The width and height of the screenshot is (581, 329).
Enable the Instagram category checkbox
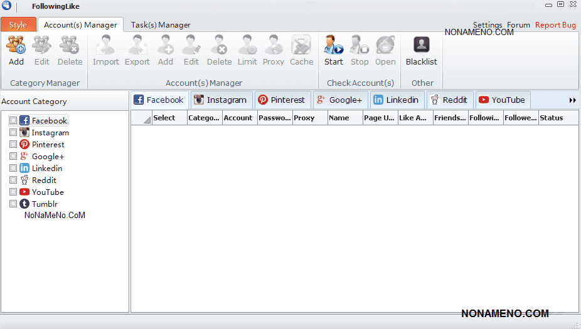(13, 133)
